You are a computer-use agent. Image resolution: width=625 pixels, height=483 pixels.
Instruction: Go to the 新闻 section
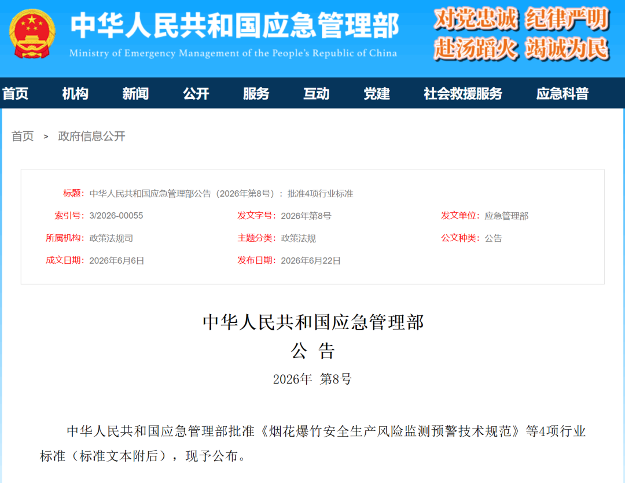[135, 94]
